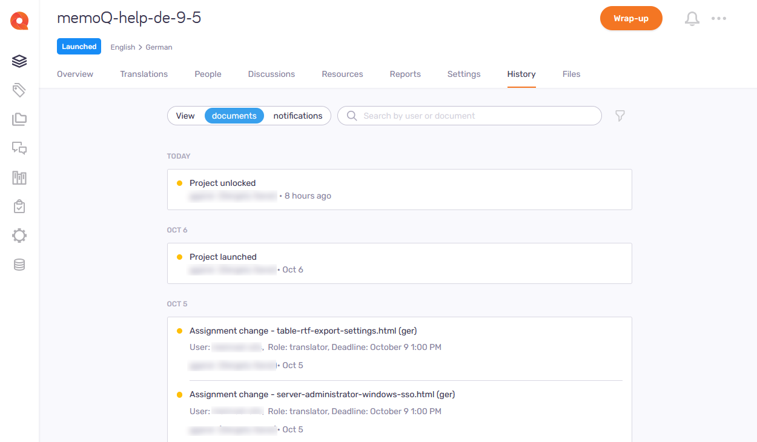757x442 pixels.
Task: Open the memoQ logo home icon
Action: pyautogui.click(x=19, y=21)
